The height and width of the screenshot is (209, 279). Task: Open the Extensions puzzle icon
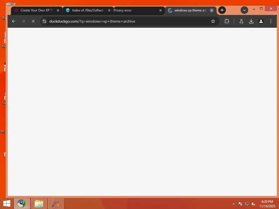227,21
